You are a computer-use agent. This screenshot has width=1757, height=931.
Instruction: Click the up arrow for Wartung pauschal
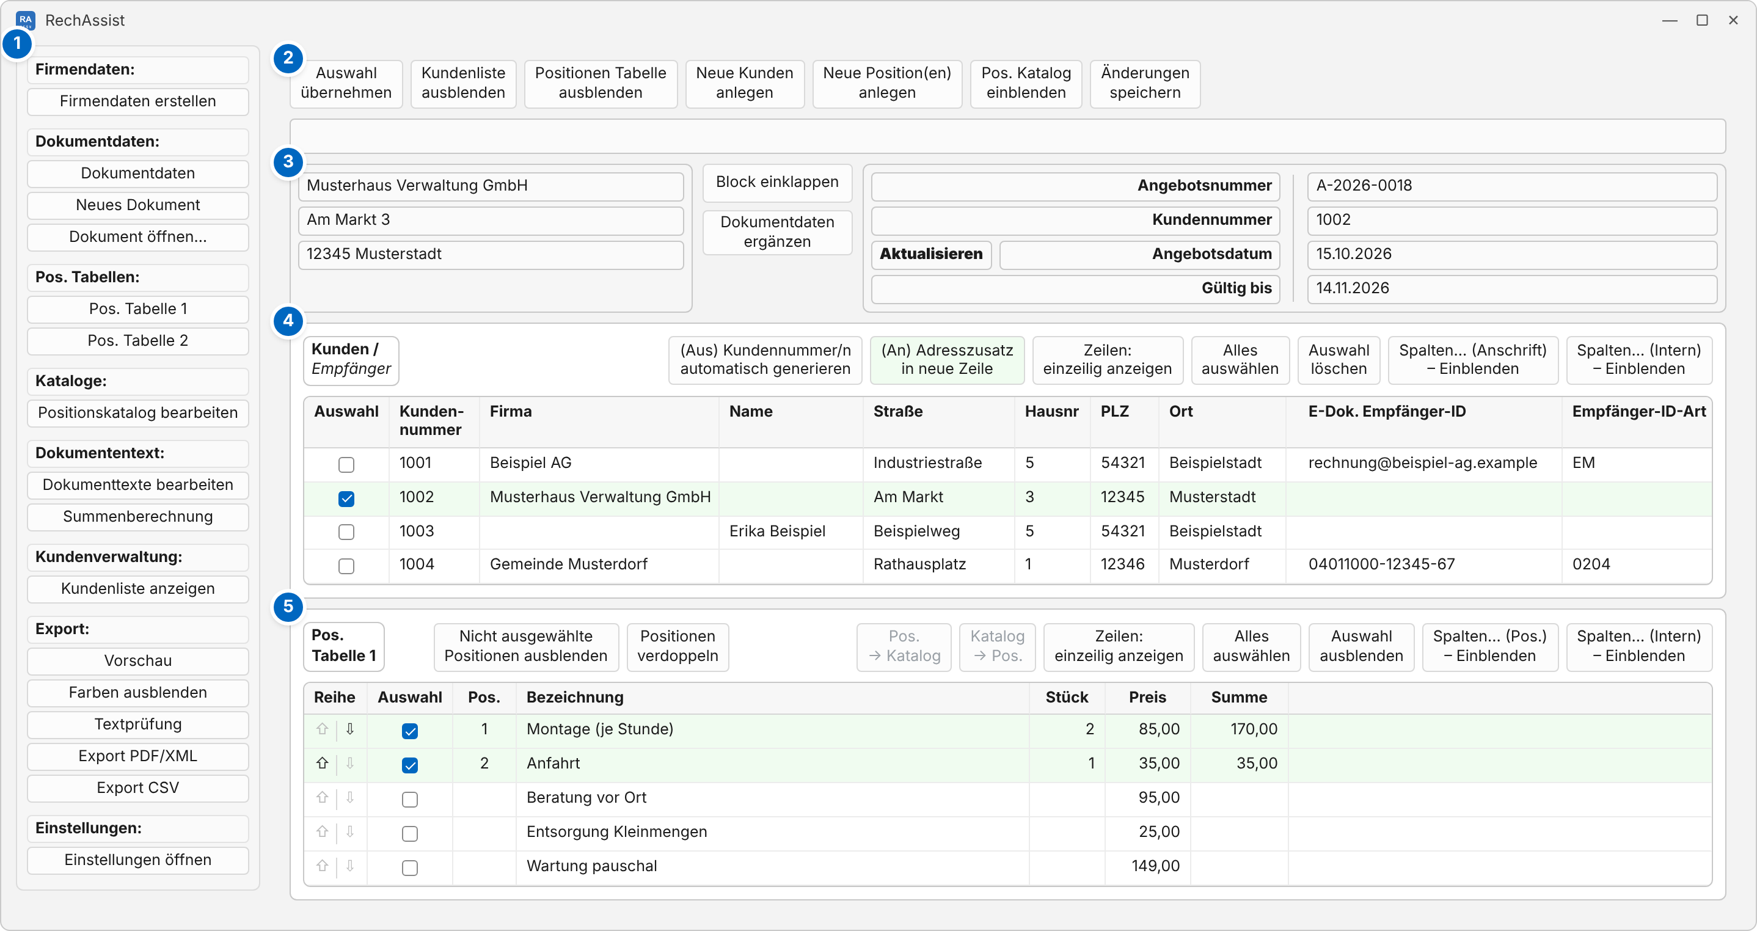[323, 866]
